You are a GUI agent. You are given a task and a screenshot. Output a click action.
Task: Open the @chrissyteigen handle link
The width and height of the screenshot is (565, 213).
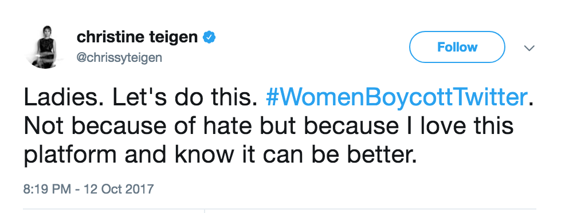[x=119, y=58]
